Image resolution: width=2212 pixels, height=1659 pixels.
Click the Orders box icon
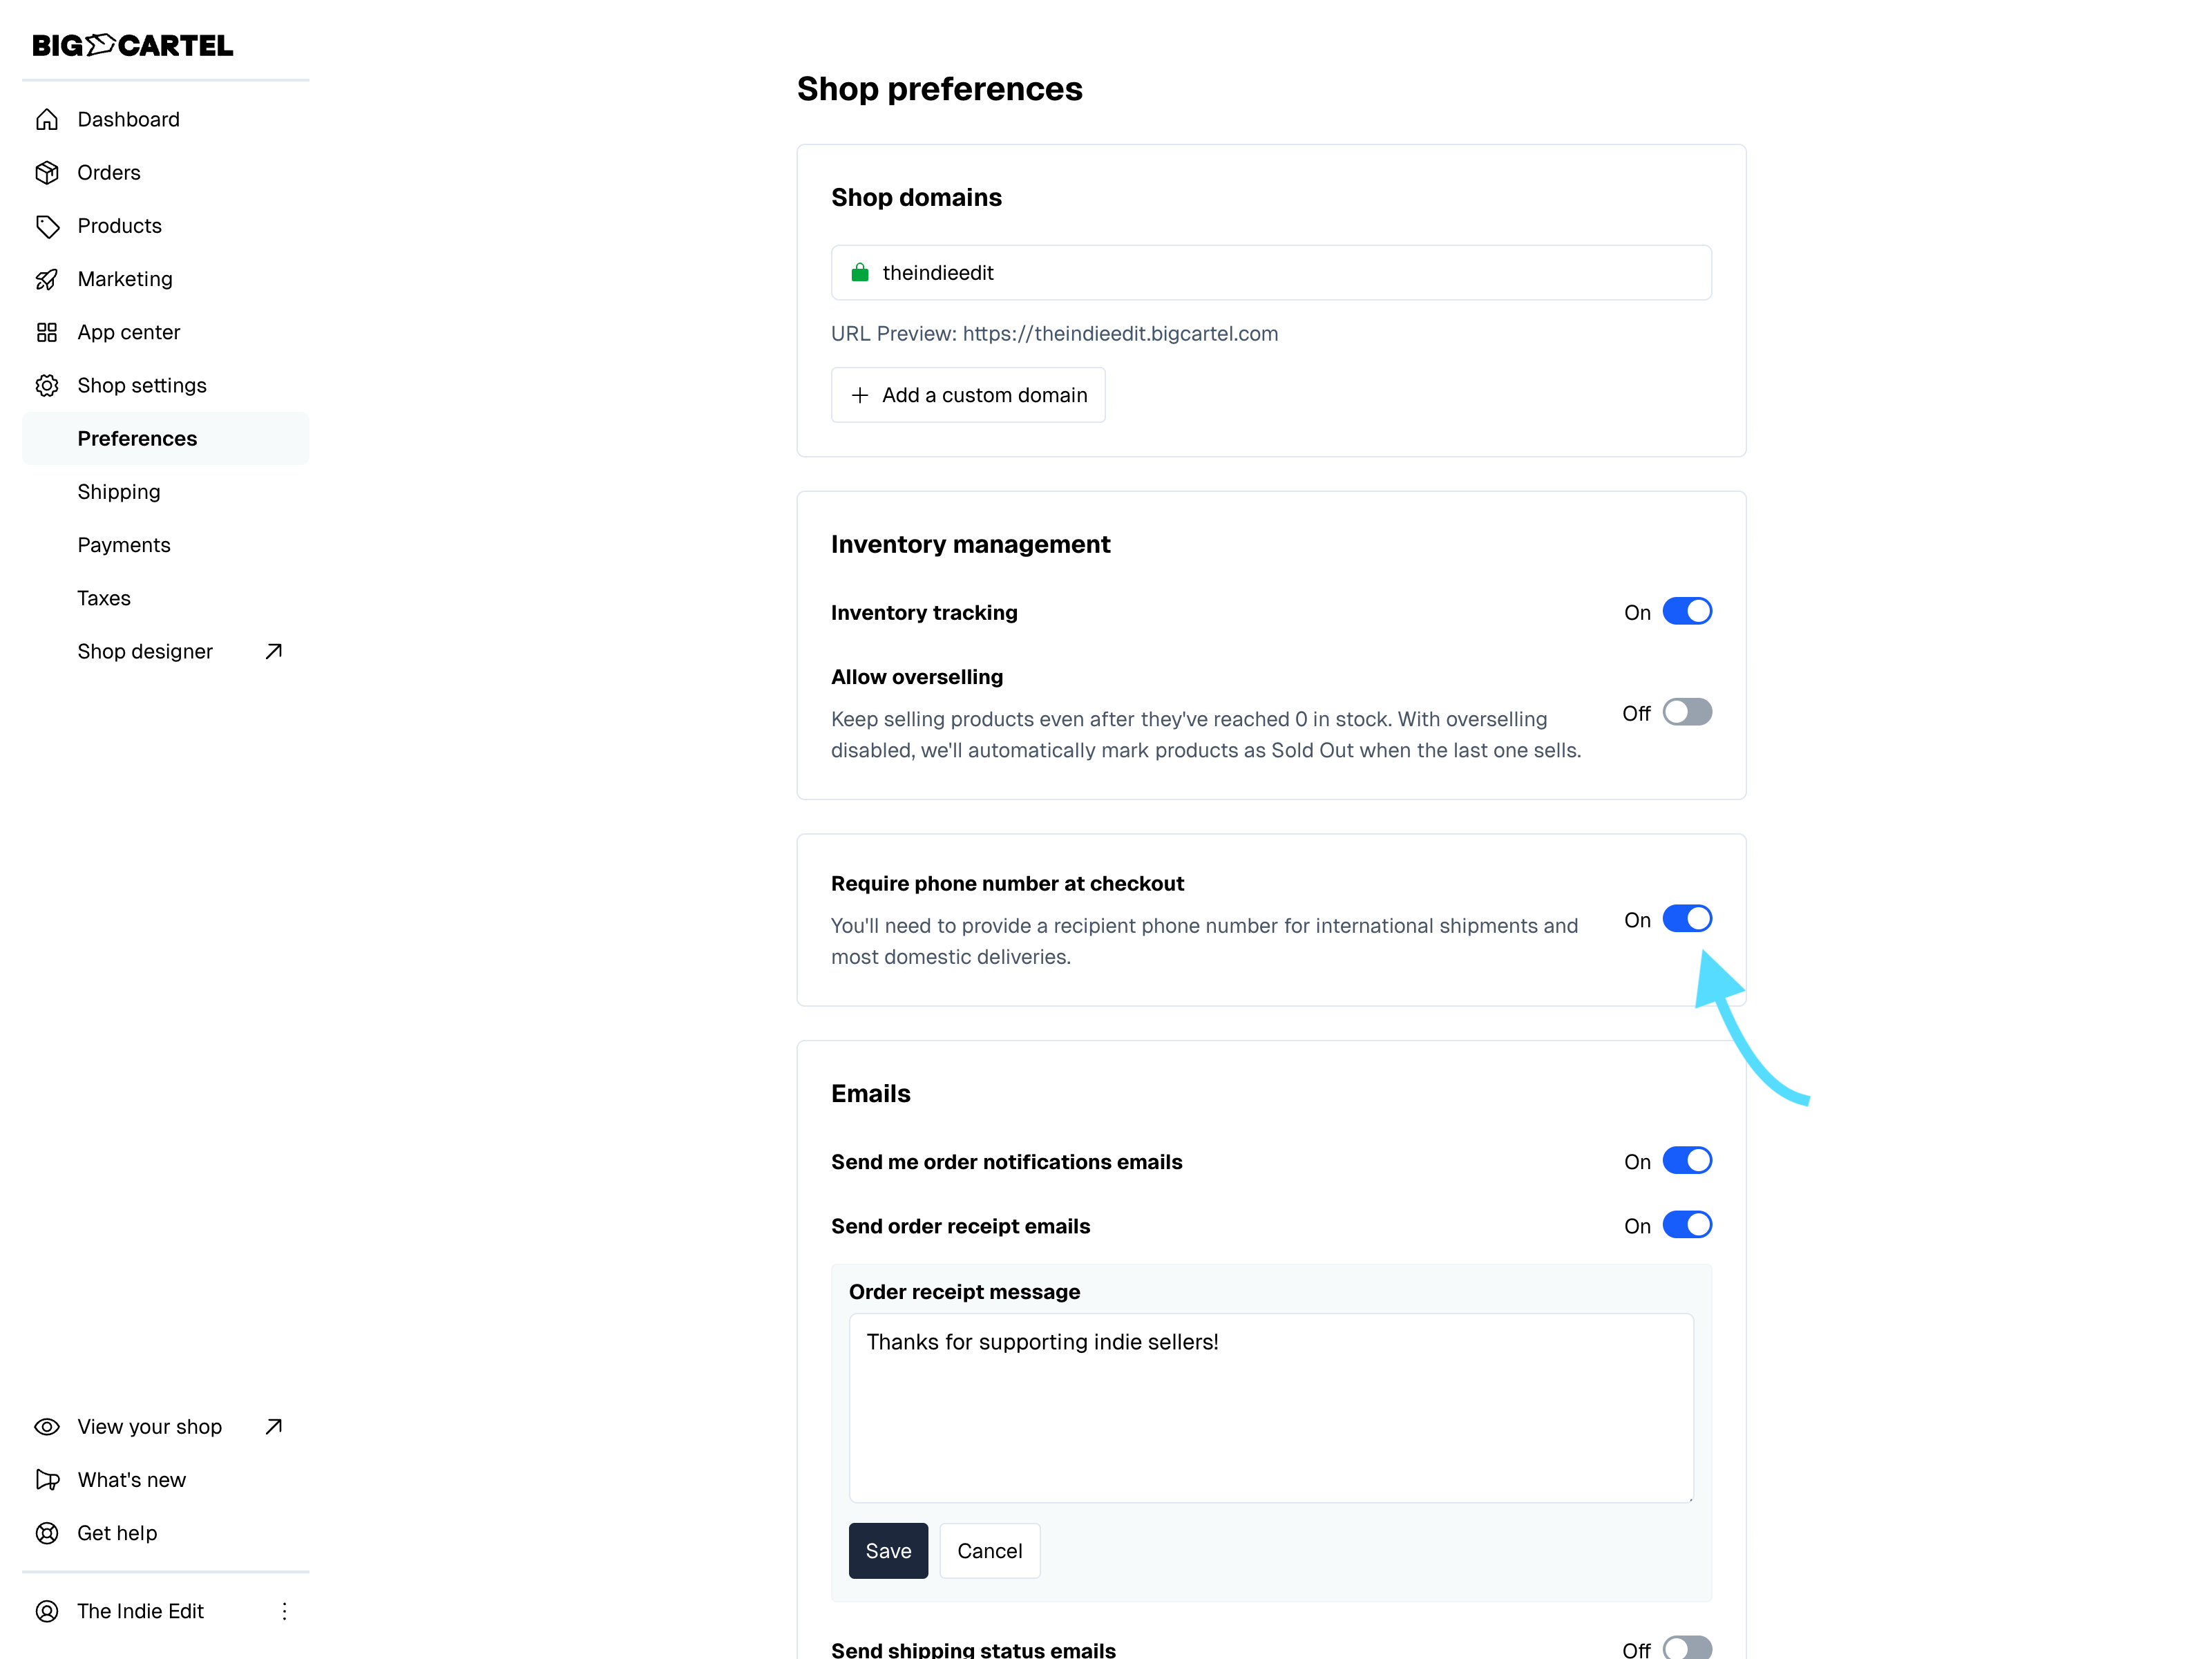(47, 173)
